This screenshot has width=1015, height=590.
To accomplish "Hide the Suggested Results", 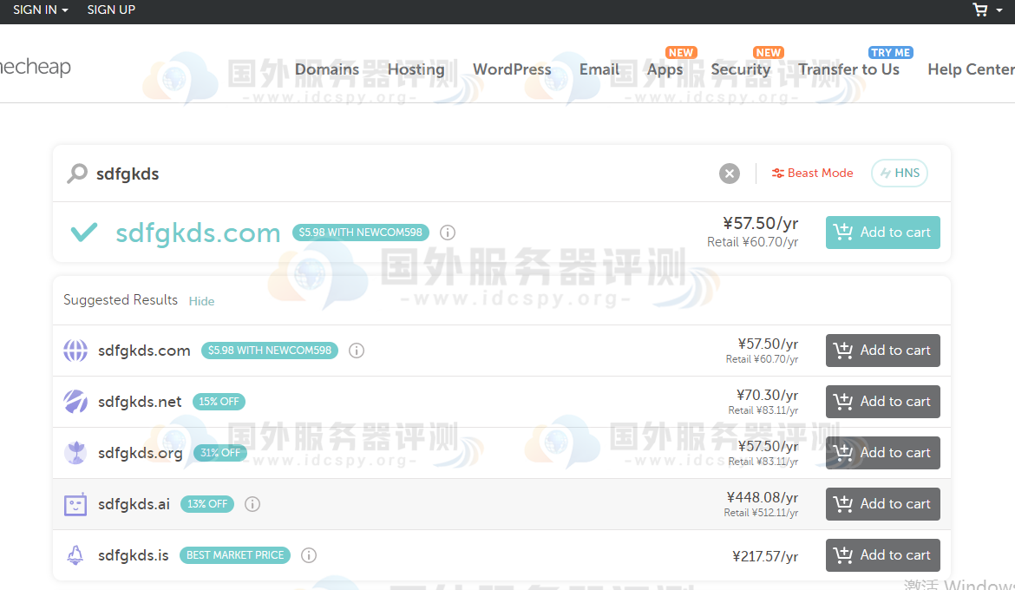I will [201, 301].
